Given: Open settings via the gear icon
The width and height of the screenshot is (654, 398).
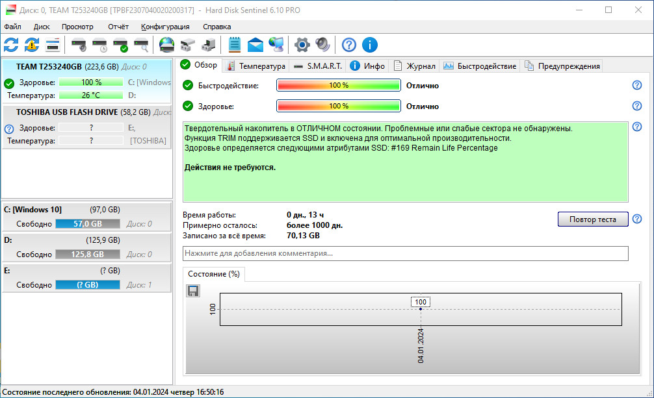Looking at the screenshot, I should click(302, 45).
